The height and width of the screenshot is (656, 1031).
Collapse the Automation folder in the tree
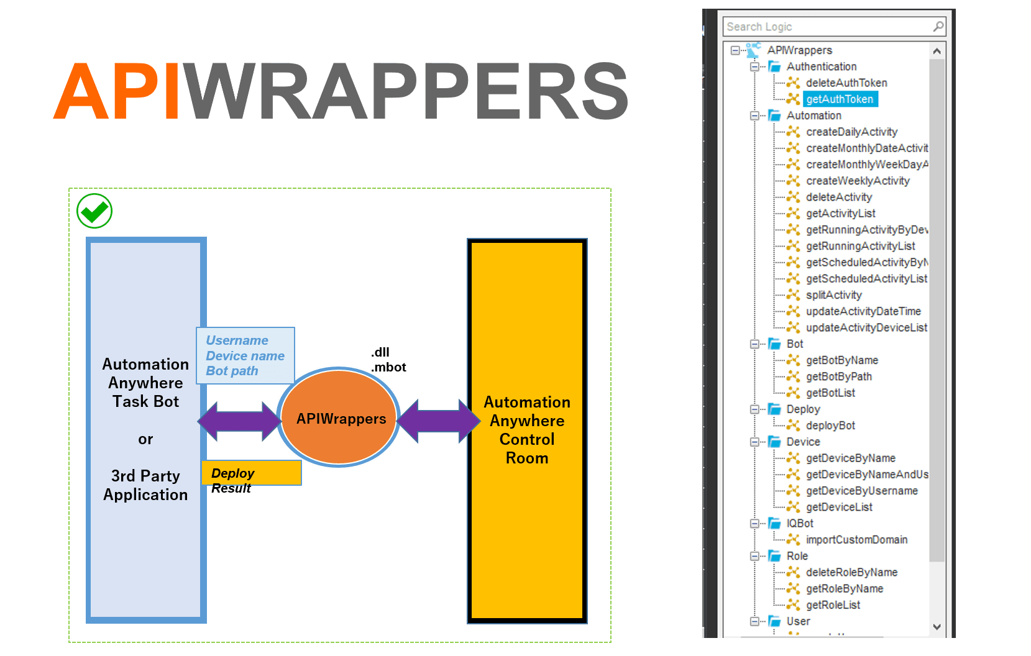tap(754, 116)
